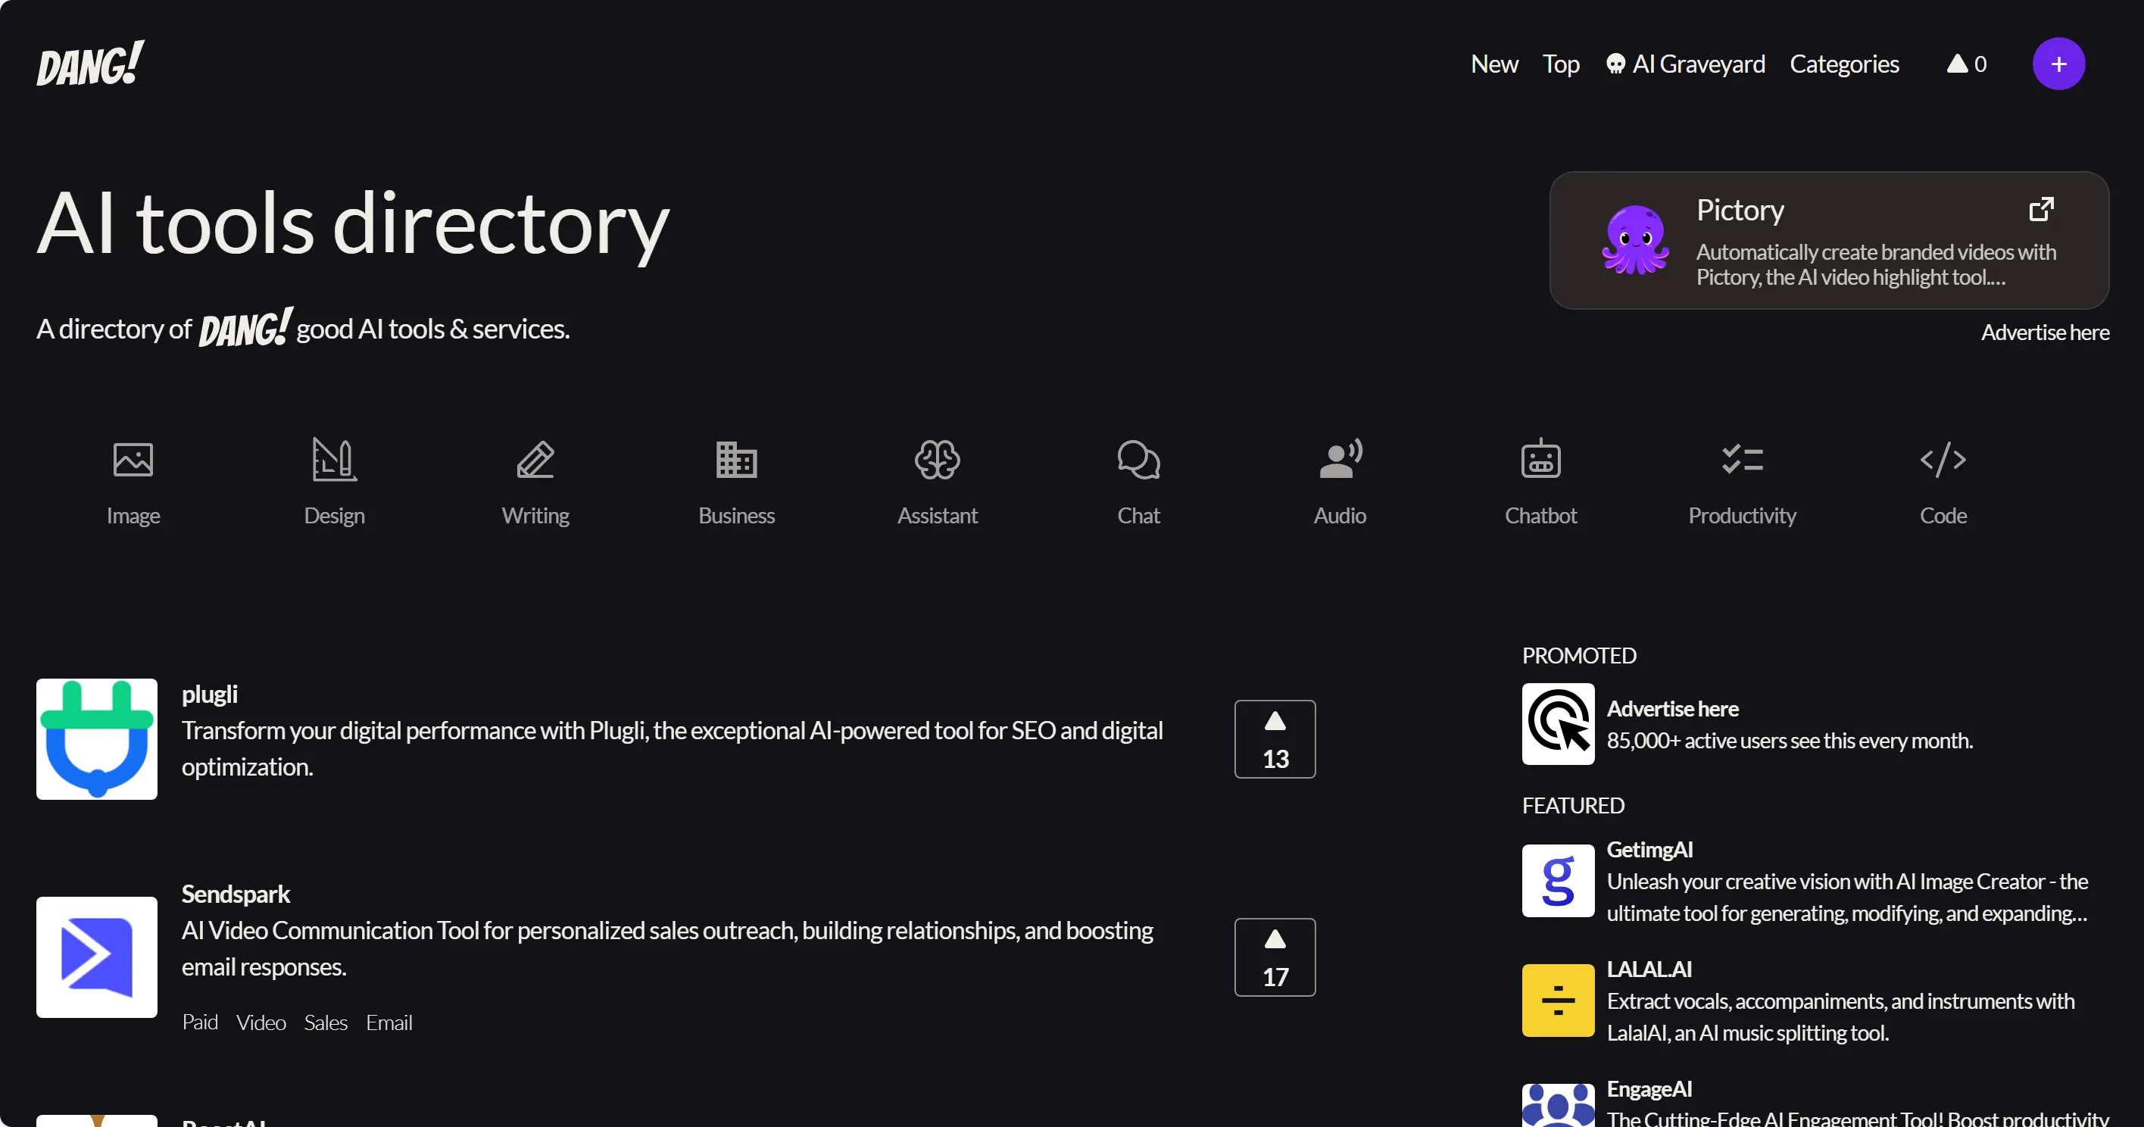Open the Design category icon
Image resolution: width=2144 pixels, height=1127 pixels.
pyautogui.click(x=335, y=460)
